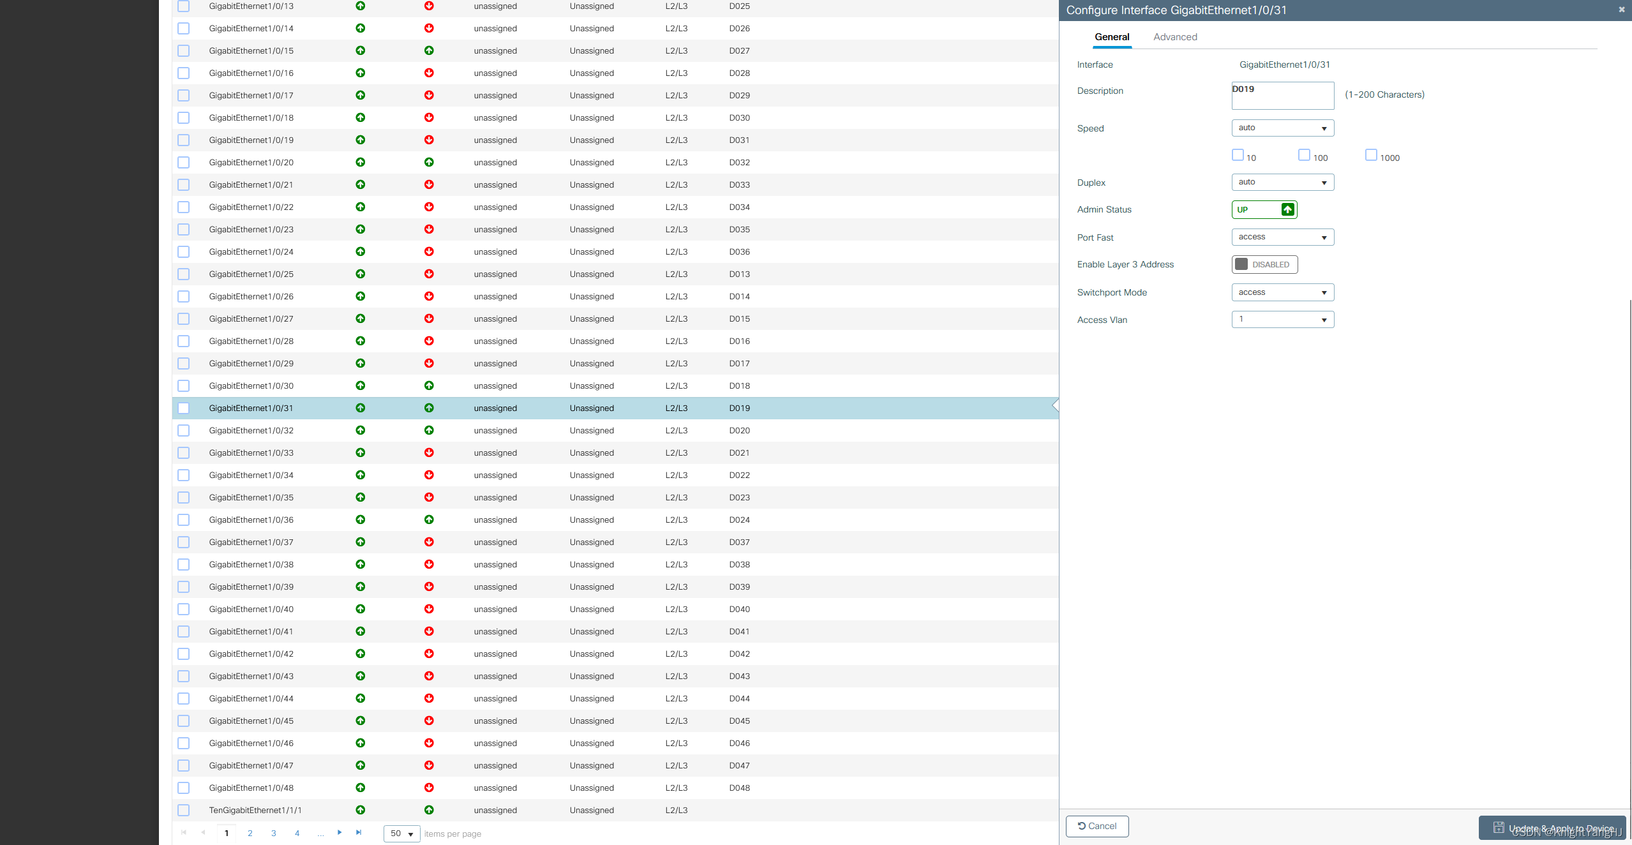Click L2/L3 cell for GigabitEthernet1/0/25
This screenshot has width=1632, height=845.
click(677, 274)
